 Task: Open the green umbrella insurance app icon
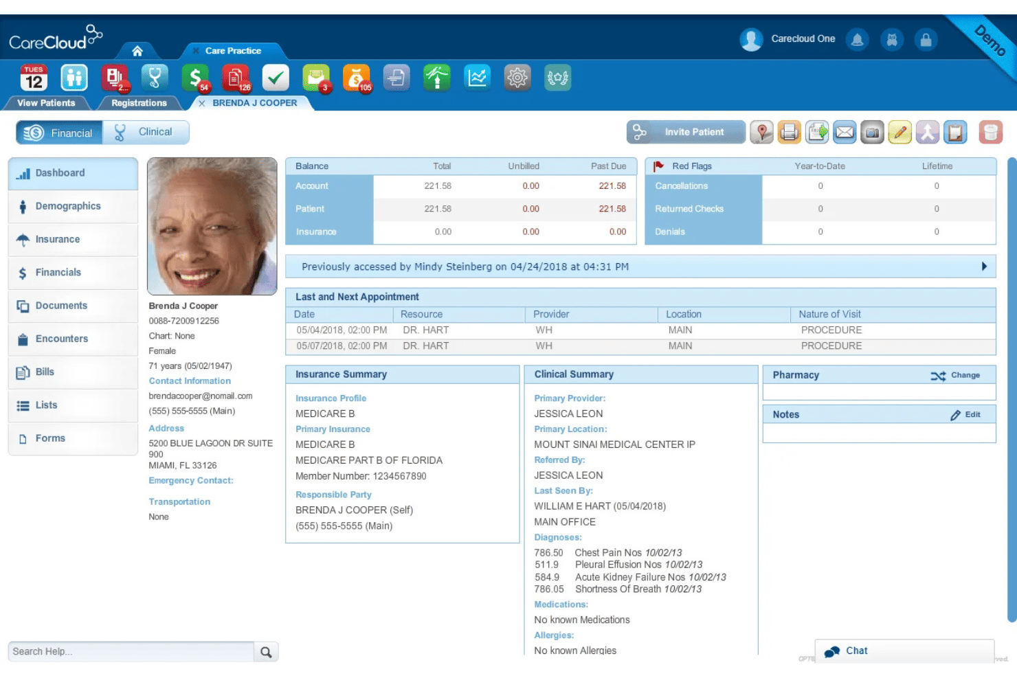[437, 78]
